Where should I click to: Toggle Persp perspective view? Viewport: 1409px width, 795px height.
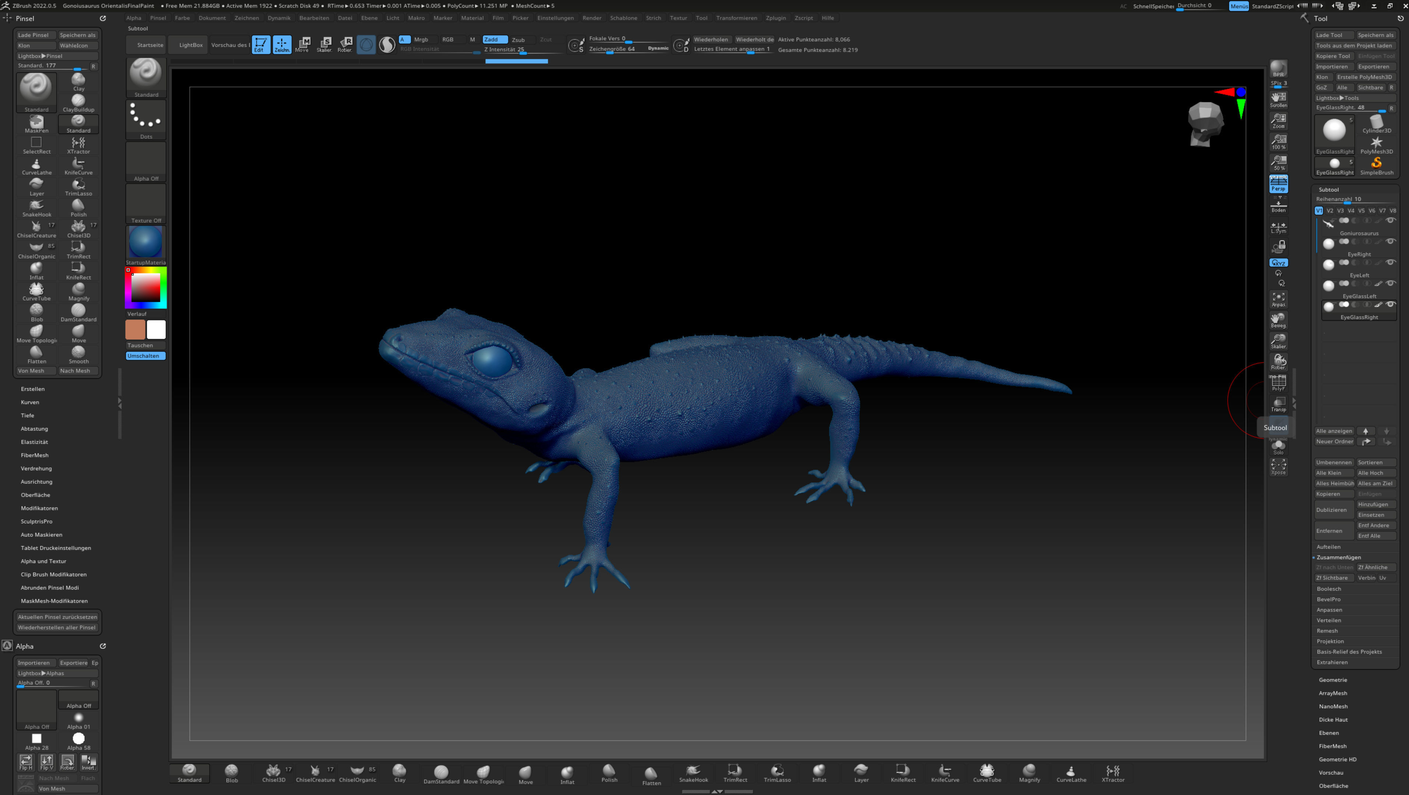[x=1278, y=184]
